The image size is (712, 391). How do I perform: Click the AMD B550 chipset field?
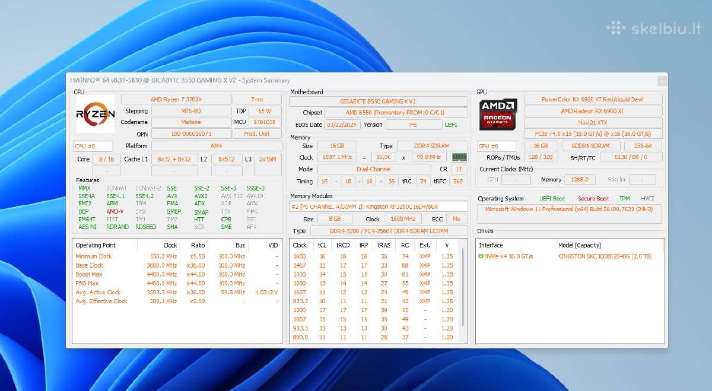[x=396, y=112]
